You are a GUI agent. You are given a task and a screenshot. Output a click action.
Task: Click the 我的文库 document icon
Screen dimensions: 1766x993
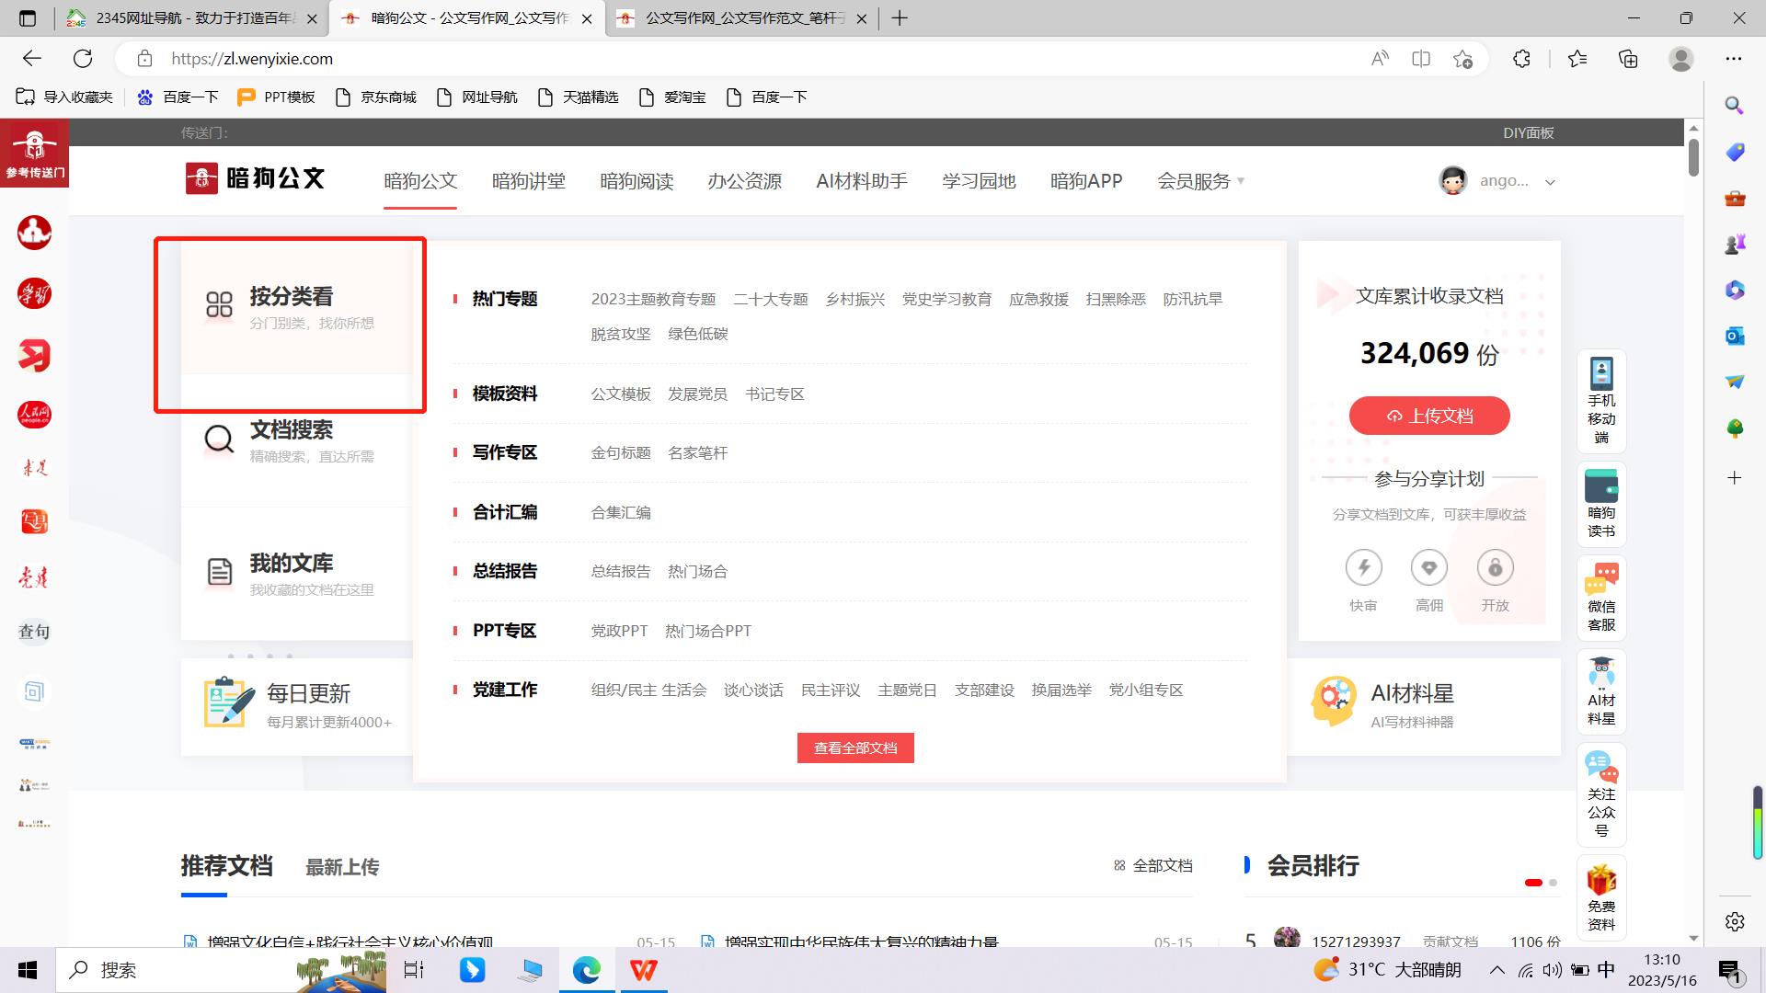219,572
